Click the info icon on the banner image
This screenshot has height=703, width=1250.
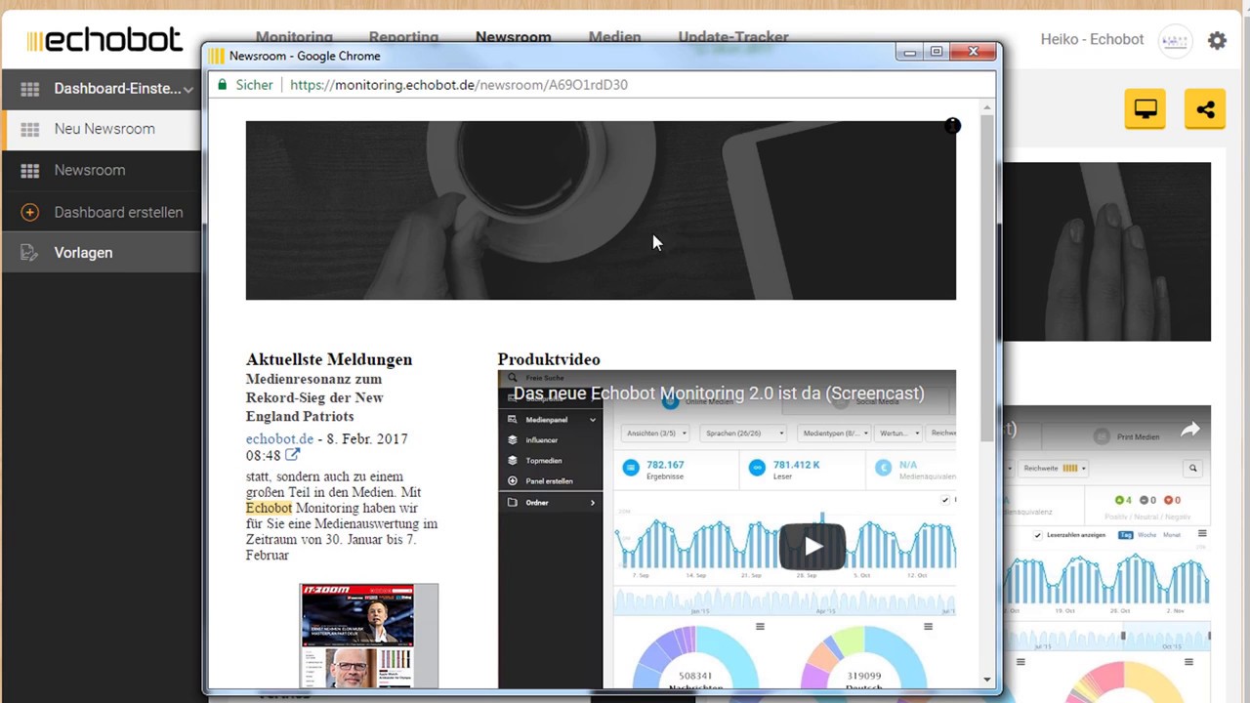point(952,126)
